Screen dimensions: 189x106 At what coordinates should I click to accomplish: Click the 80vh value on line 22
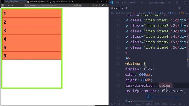tap(146, 80)
